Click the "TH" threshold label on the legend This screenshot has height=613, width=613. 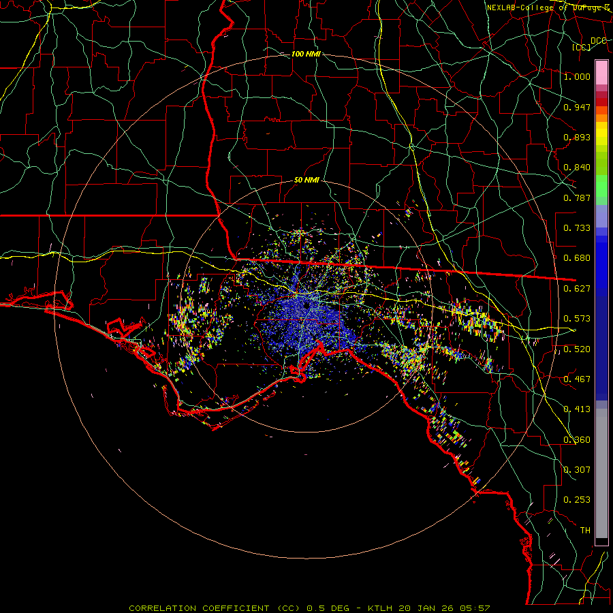pyautogui.click(x=585, y=531)
